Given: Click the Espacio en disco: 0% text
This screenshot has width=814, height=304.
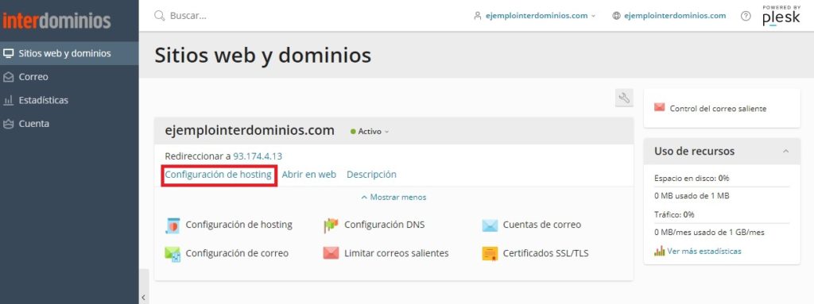Looking at the screenshot, I should [x=692, y=178].
